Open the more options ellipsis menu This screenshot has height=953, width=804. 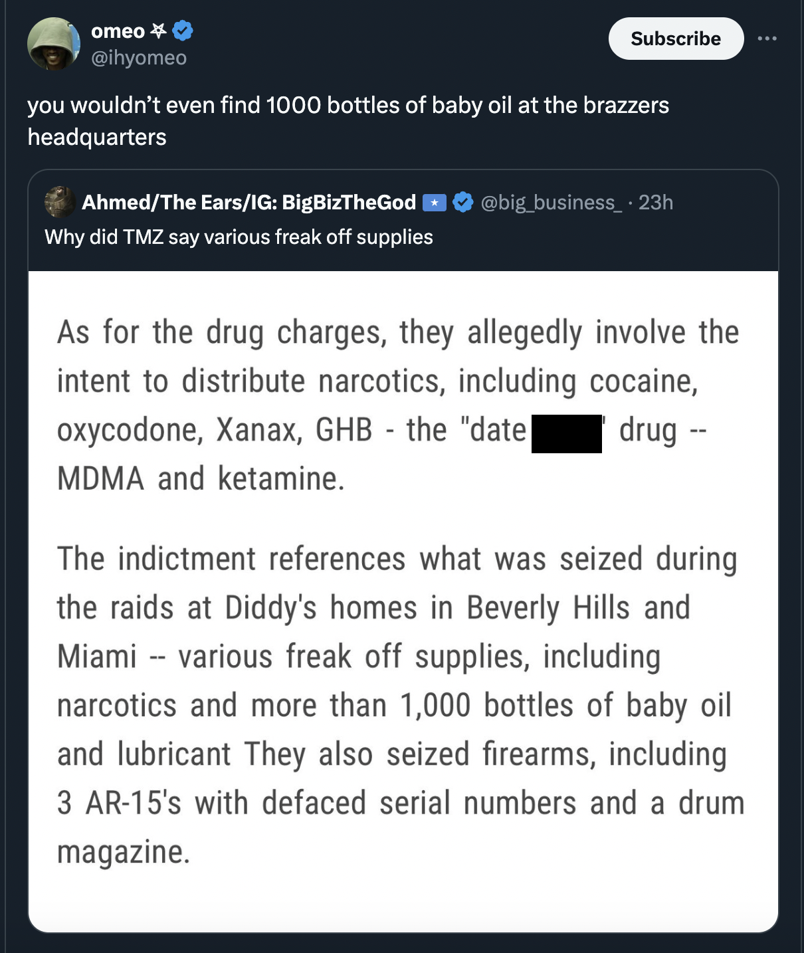click(x=767, y=38)
